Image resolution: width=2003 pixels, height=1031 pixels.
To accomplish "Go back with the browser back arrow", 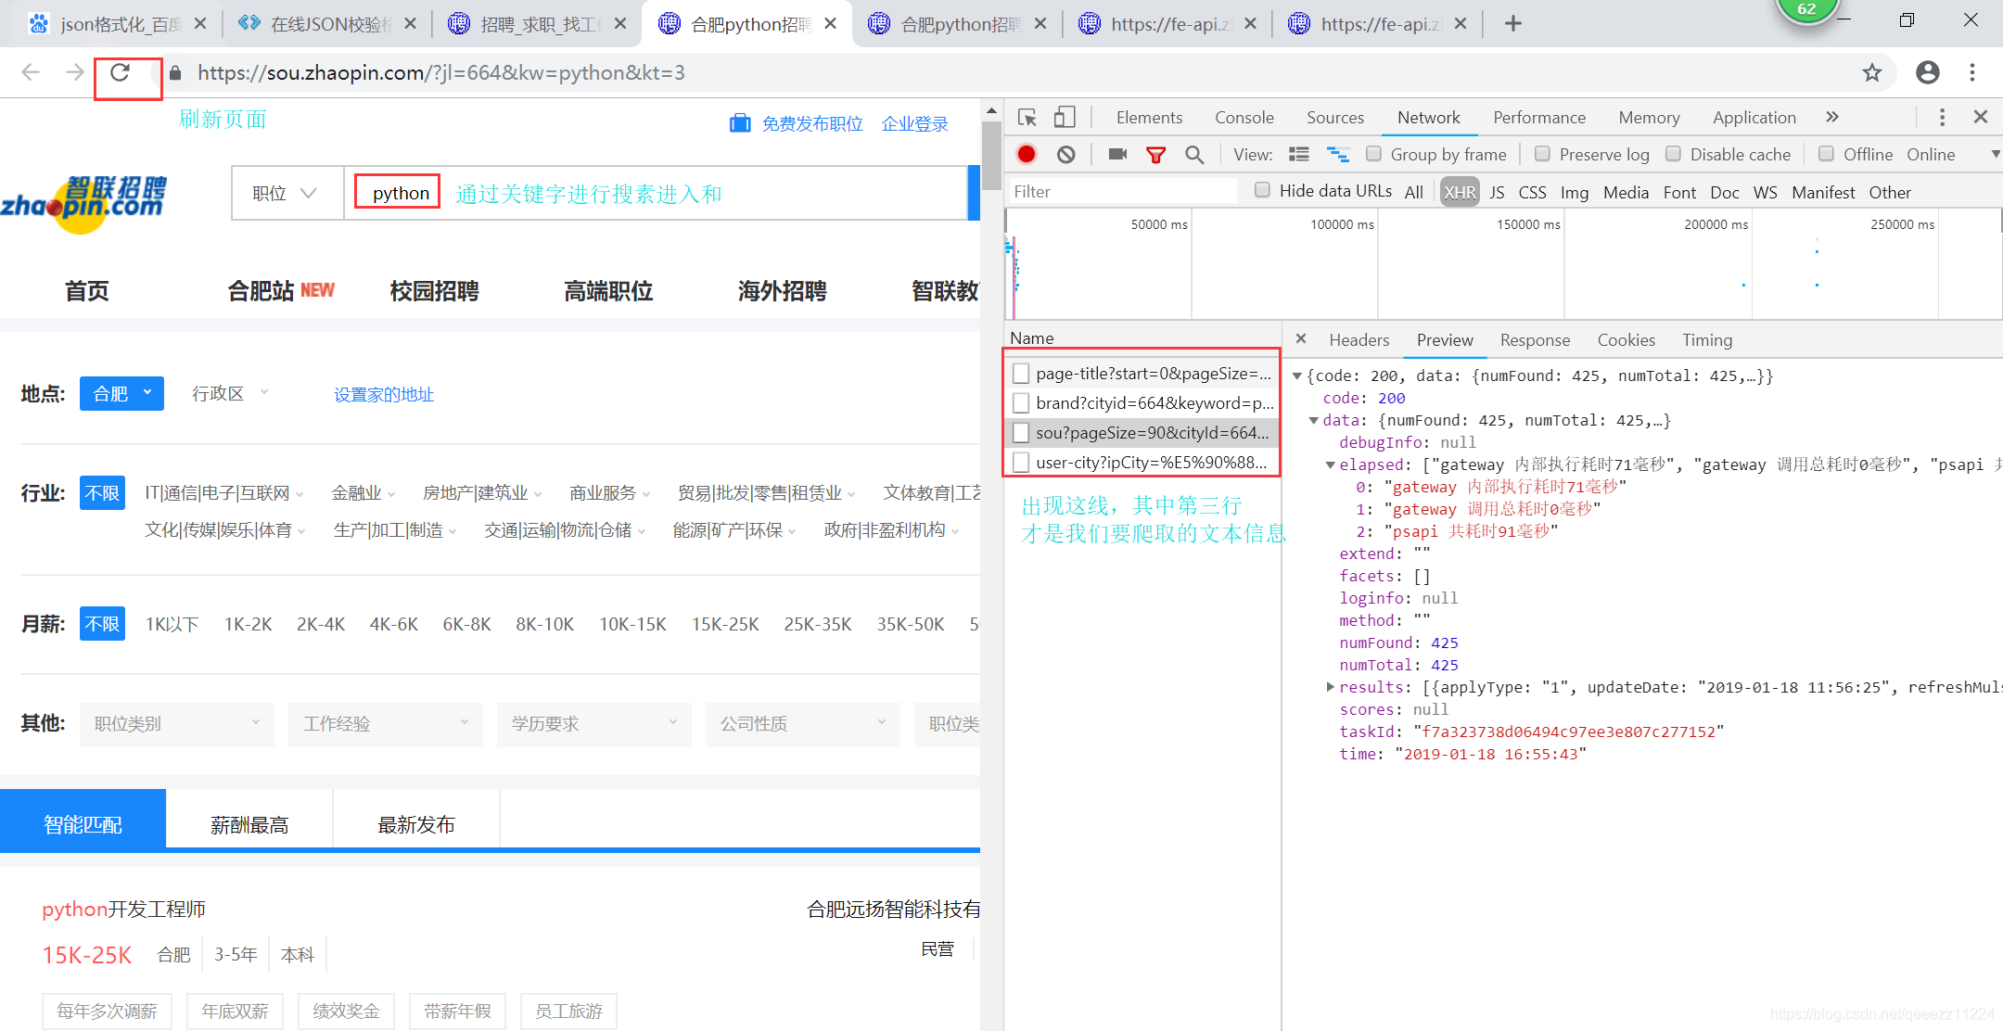I will 31,72.
